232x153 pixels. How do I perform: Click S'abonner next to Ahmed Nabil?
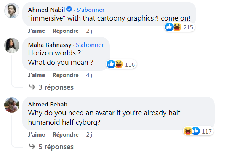pyautogui.click(x=91, y=10)
